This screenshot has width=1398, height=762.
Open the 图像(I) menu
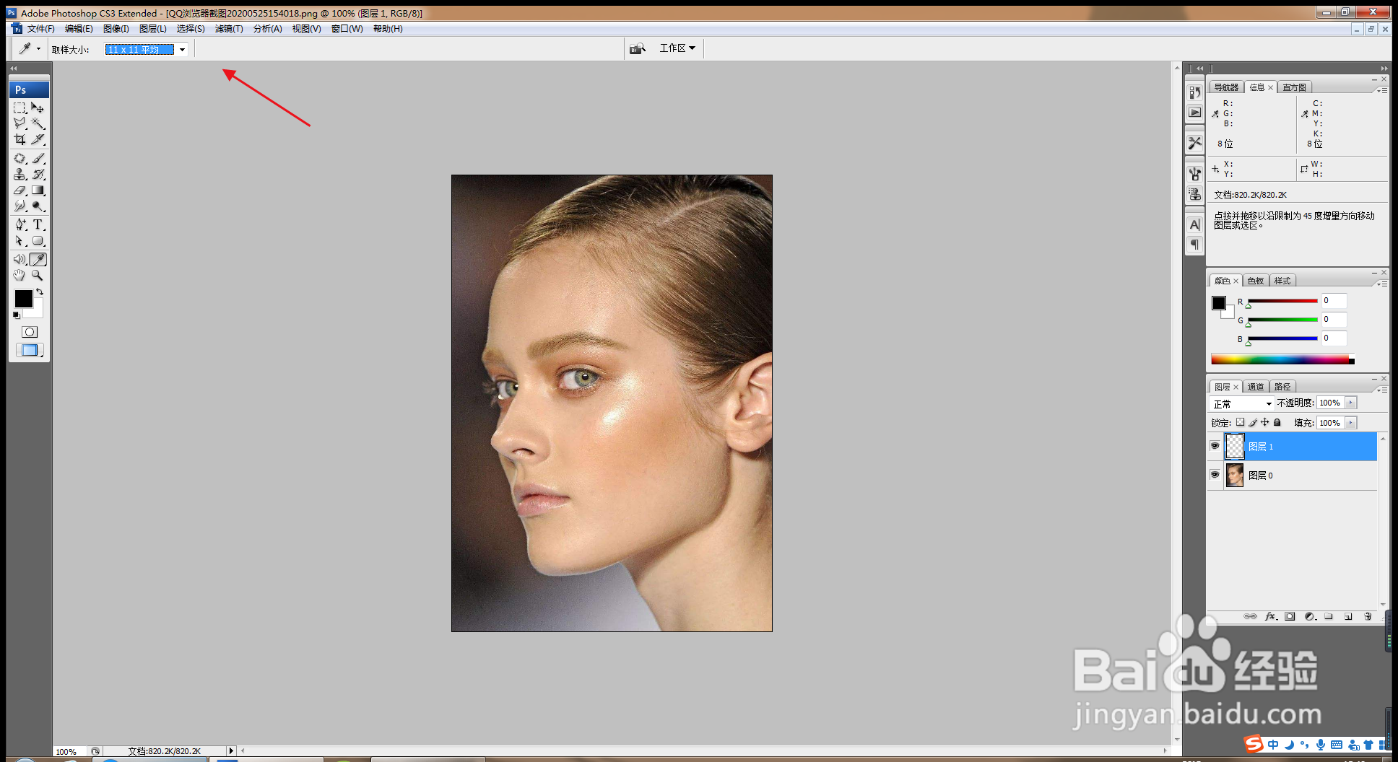[x=116, y=29]
